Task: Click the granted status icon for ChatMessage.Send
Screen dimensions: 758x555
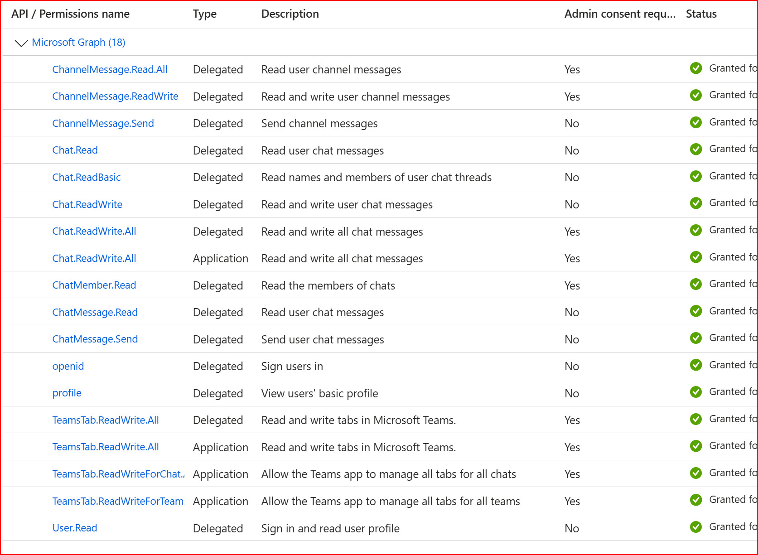Action: tap(696, 338)
